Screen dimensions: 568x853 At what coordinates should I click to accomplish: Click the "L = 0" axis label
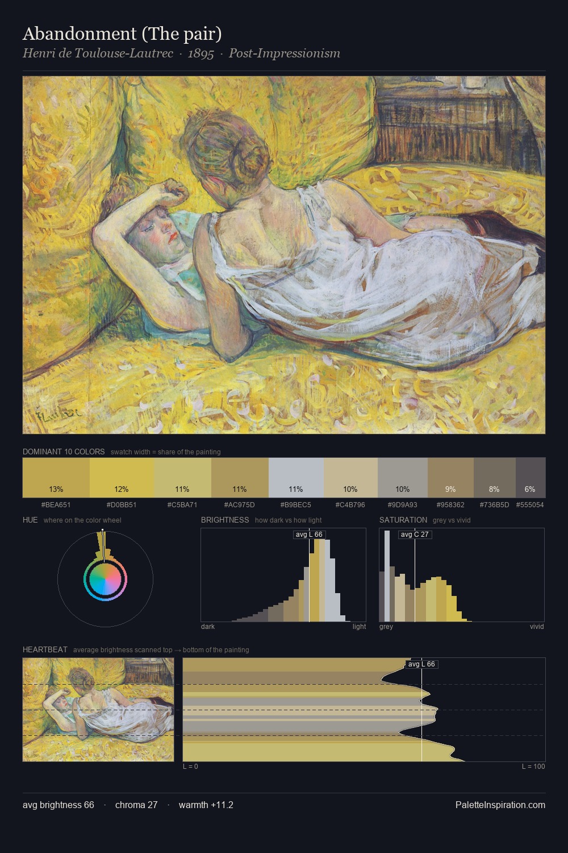pyautogui.click(x=190, y=767)
